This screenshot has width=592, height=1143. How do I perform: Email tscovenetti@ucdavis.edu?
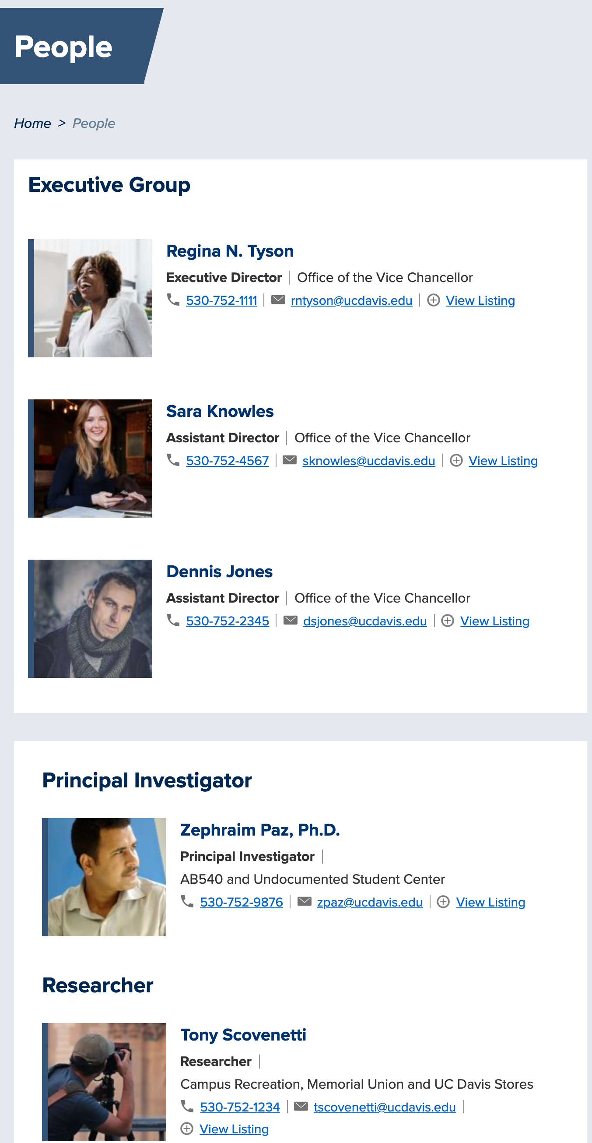[x=385, y=1108]
